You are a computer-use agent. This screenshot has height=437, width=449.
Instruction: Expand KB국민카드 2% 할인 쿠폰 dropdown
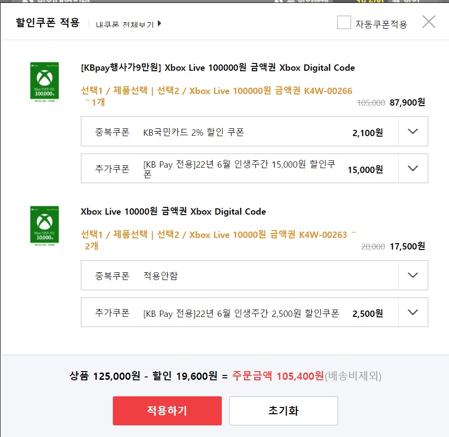(x=413, y=131)
